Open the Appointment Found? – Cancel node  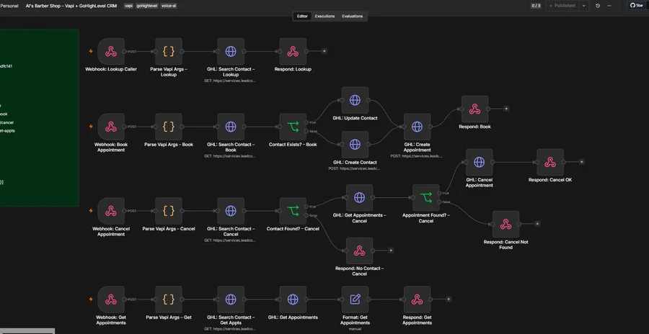(426, 197)
